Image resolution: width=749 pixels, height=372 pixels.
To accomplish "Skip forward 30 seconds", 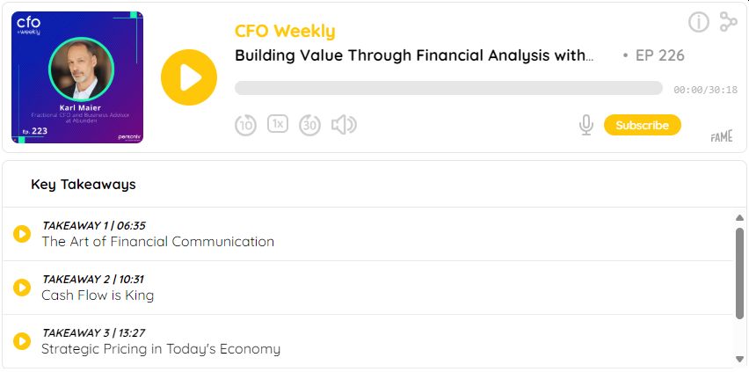I will click(309, 125).
